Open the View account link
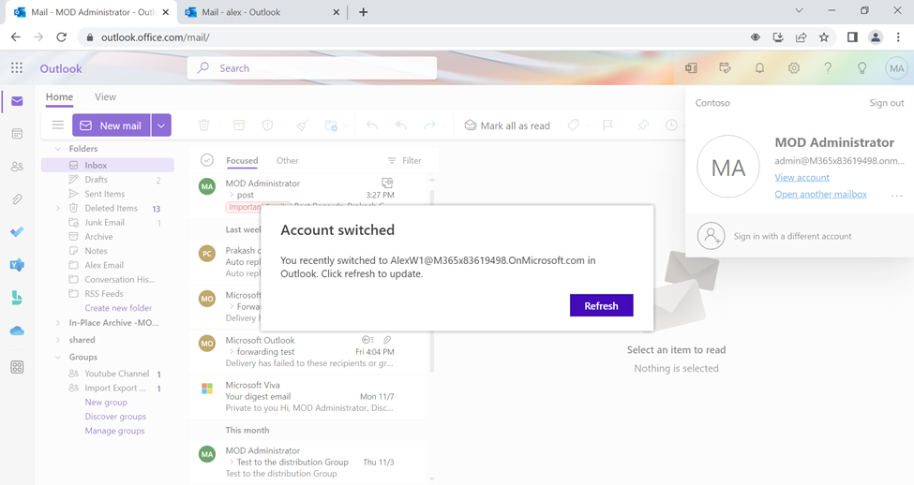Screen dimensions: 914x485 (802, 177)
